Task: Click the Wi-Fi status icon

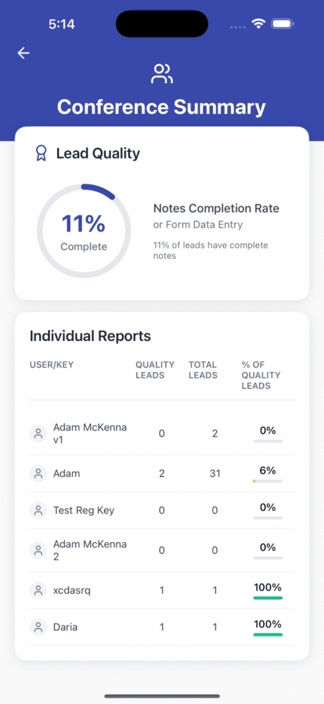Action: (259, 24)
